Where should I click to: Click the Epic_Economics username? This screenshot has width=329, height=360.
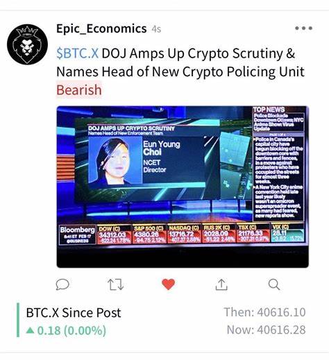point(101,28)
